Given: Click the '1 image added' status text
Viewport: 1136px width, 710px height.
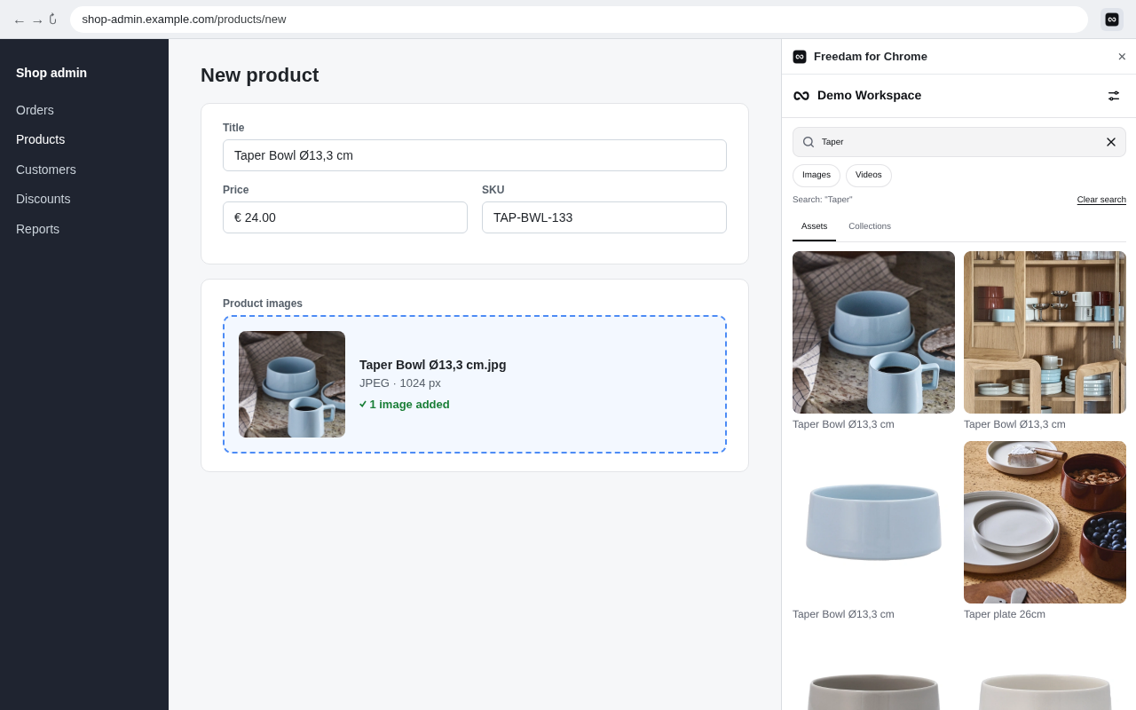Looking at the screenshot, I should click(405, 405).
